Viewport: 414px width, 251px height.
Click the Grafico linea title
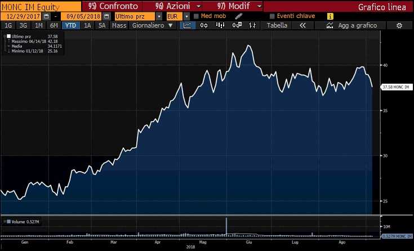coord(382,7)
